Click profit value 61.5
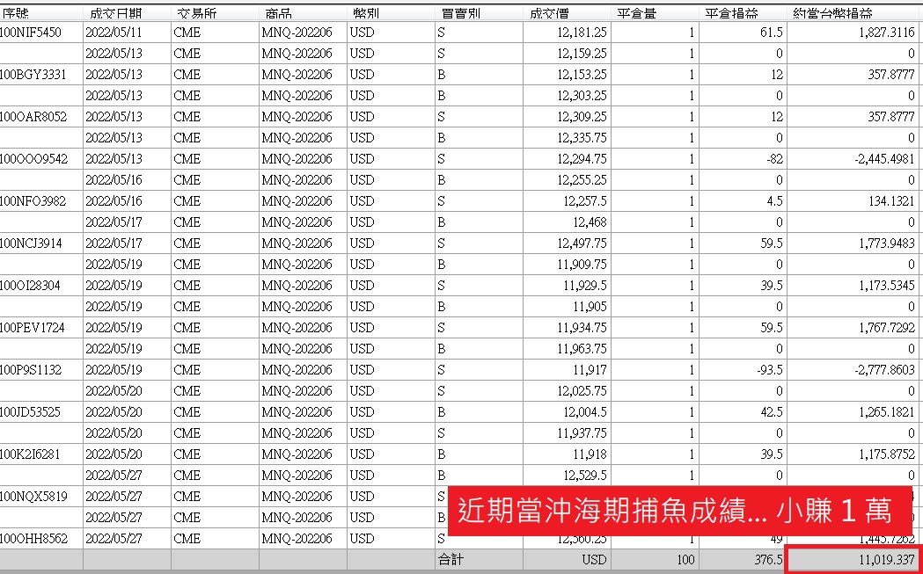This screenshot has width=923, height=574. point(772,33)
